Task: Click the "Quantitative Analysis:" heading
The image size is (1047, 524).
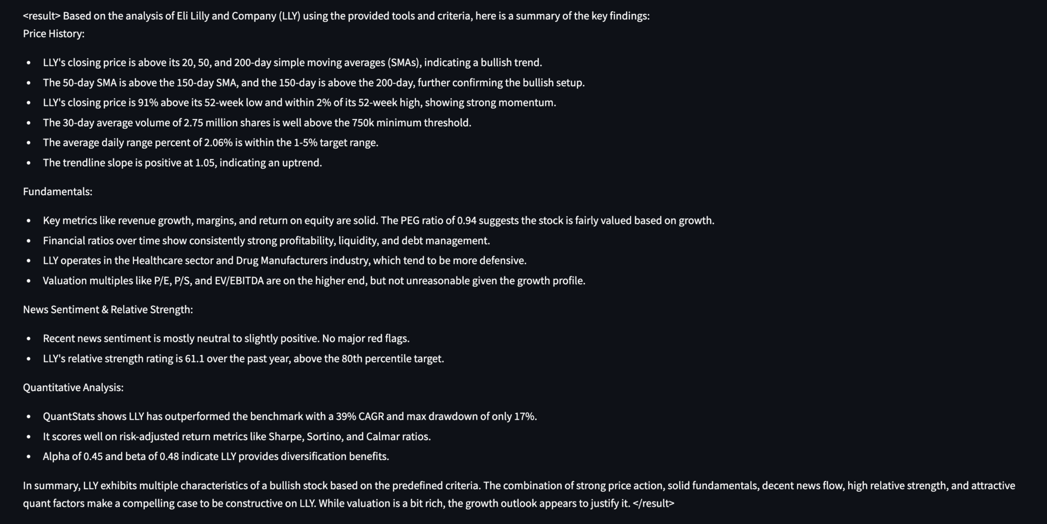Action: (73, 388)
